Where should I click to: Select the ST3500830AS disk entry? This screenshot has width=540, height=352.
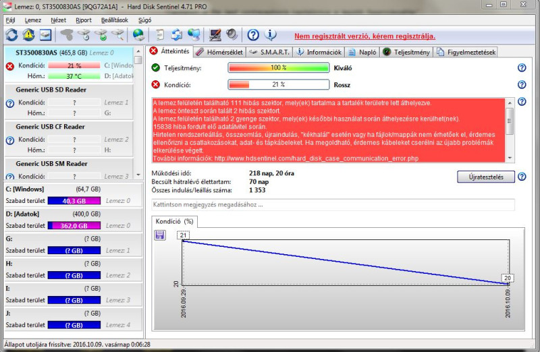point(69,64)
